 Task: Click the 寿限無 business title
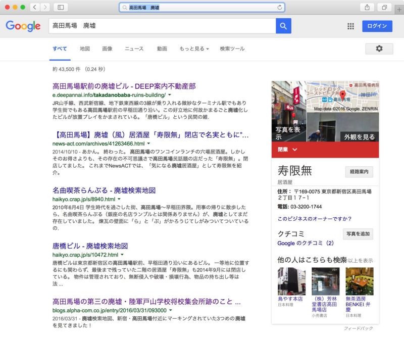click(295, 170)
